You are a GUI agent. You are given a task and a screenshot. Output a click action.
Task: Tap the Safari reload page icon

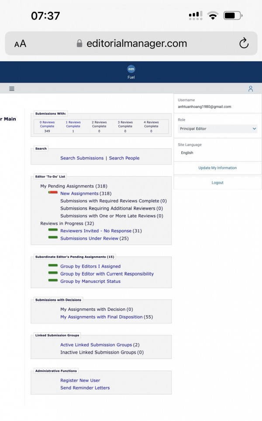(x=244, y=43)
